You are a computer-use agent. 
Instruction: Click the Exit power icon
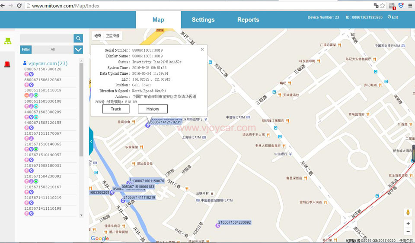click(x=389, y=17)
